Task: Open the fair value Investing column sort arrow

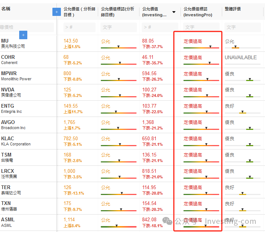Action: pyautogui.click(x=174, y=12)
